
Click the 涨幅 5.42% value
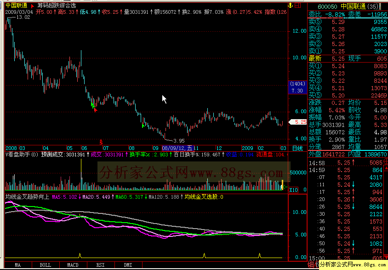[337, 110]
